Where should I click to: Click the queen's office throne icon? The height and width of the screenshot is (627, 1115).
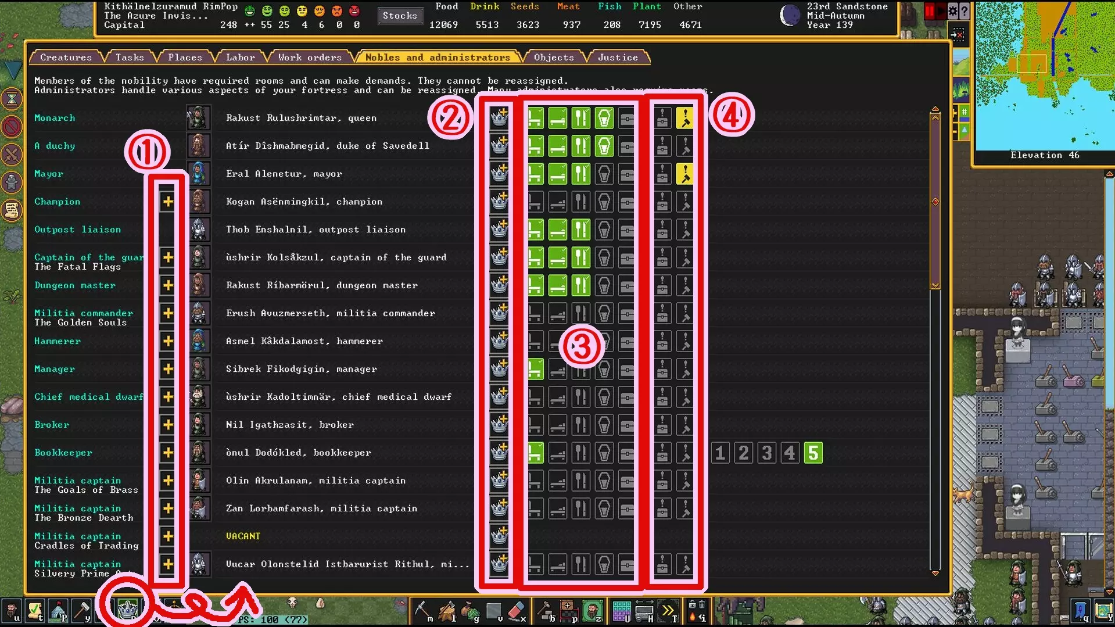pyautogui.click(x=535, y=118)
